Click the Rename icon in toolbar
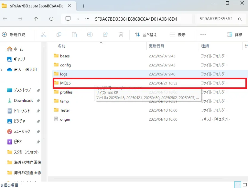This screenshot has width=248, height=188. coord(90,35)
